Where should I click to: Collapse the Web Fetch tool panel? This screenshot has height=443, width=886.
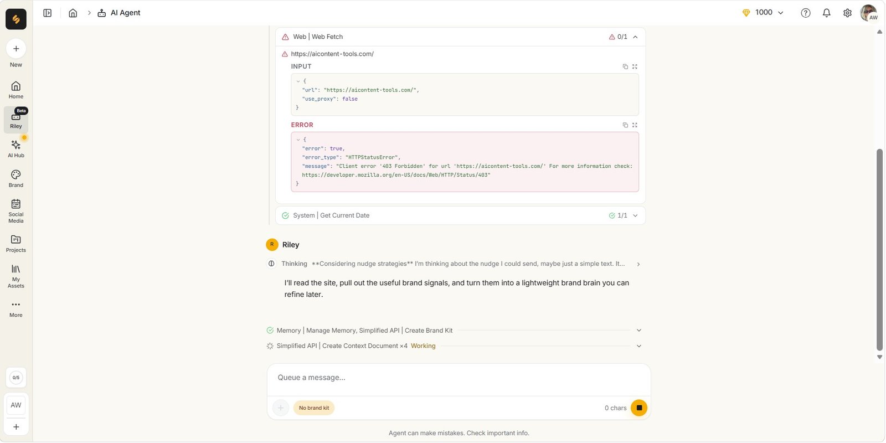635,37
